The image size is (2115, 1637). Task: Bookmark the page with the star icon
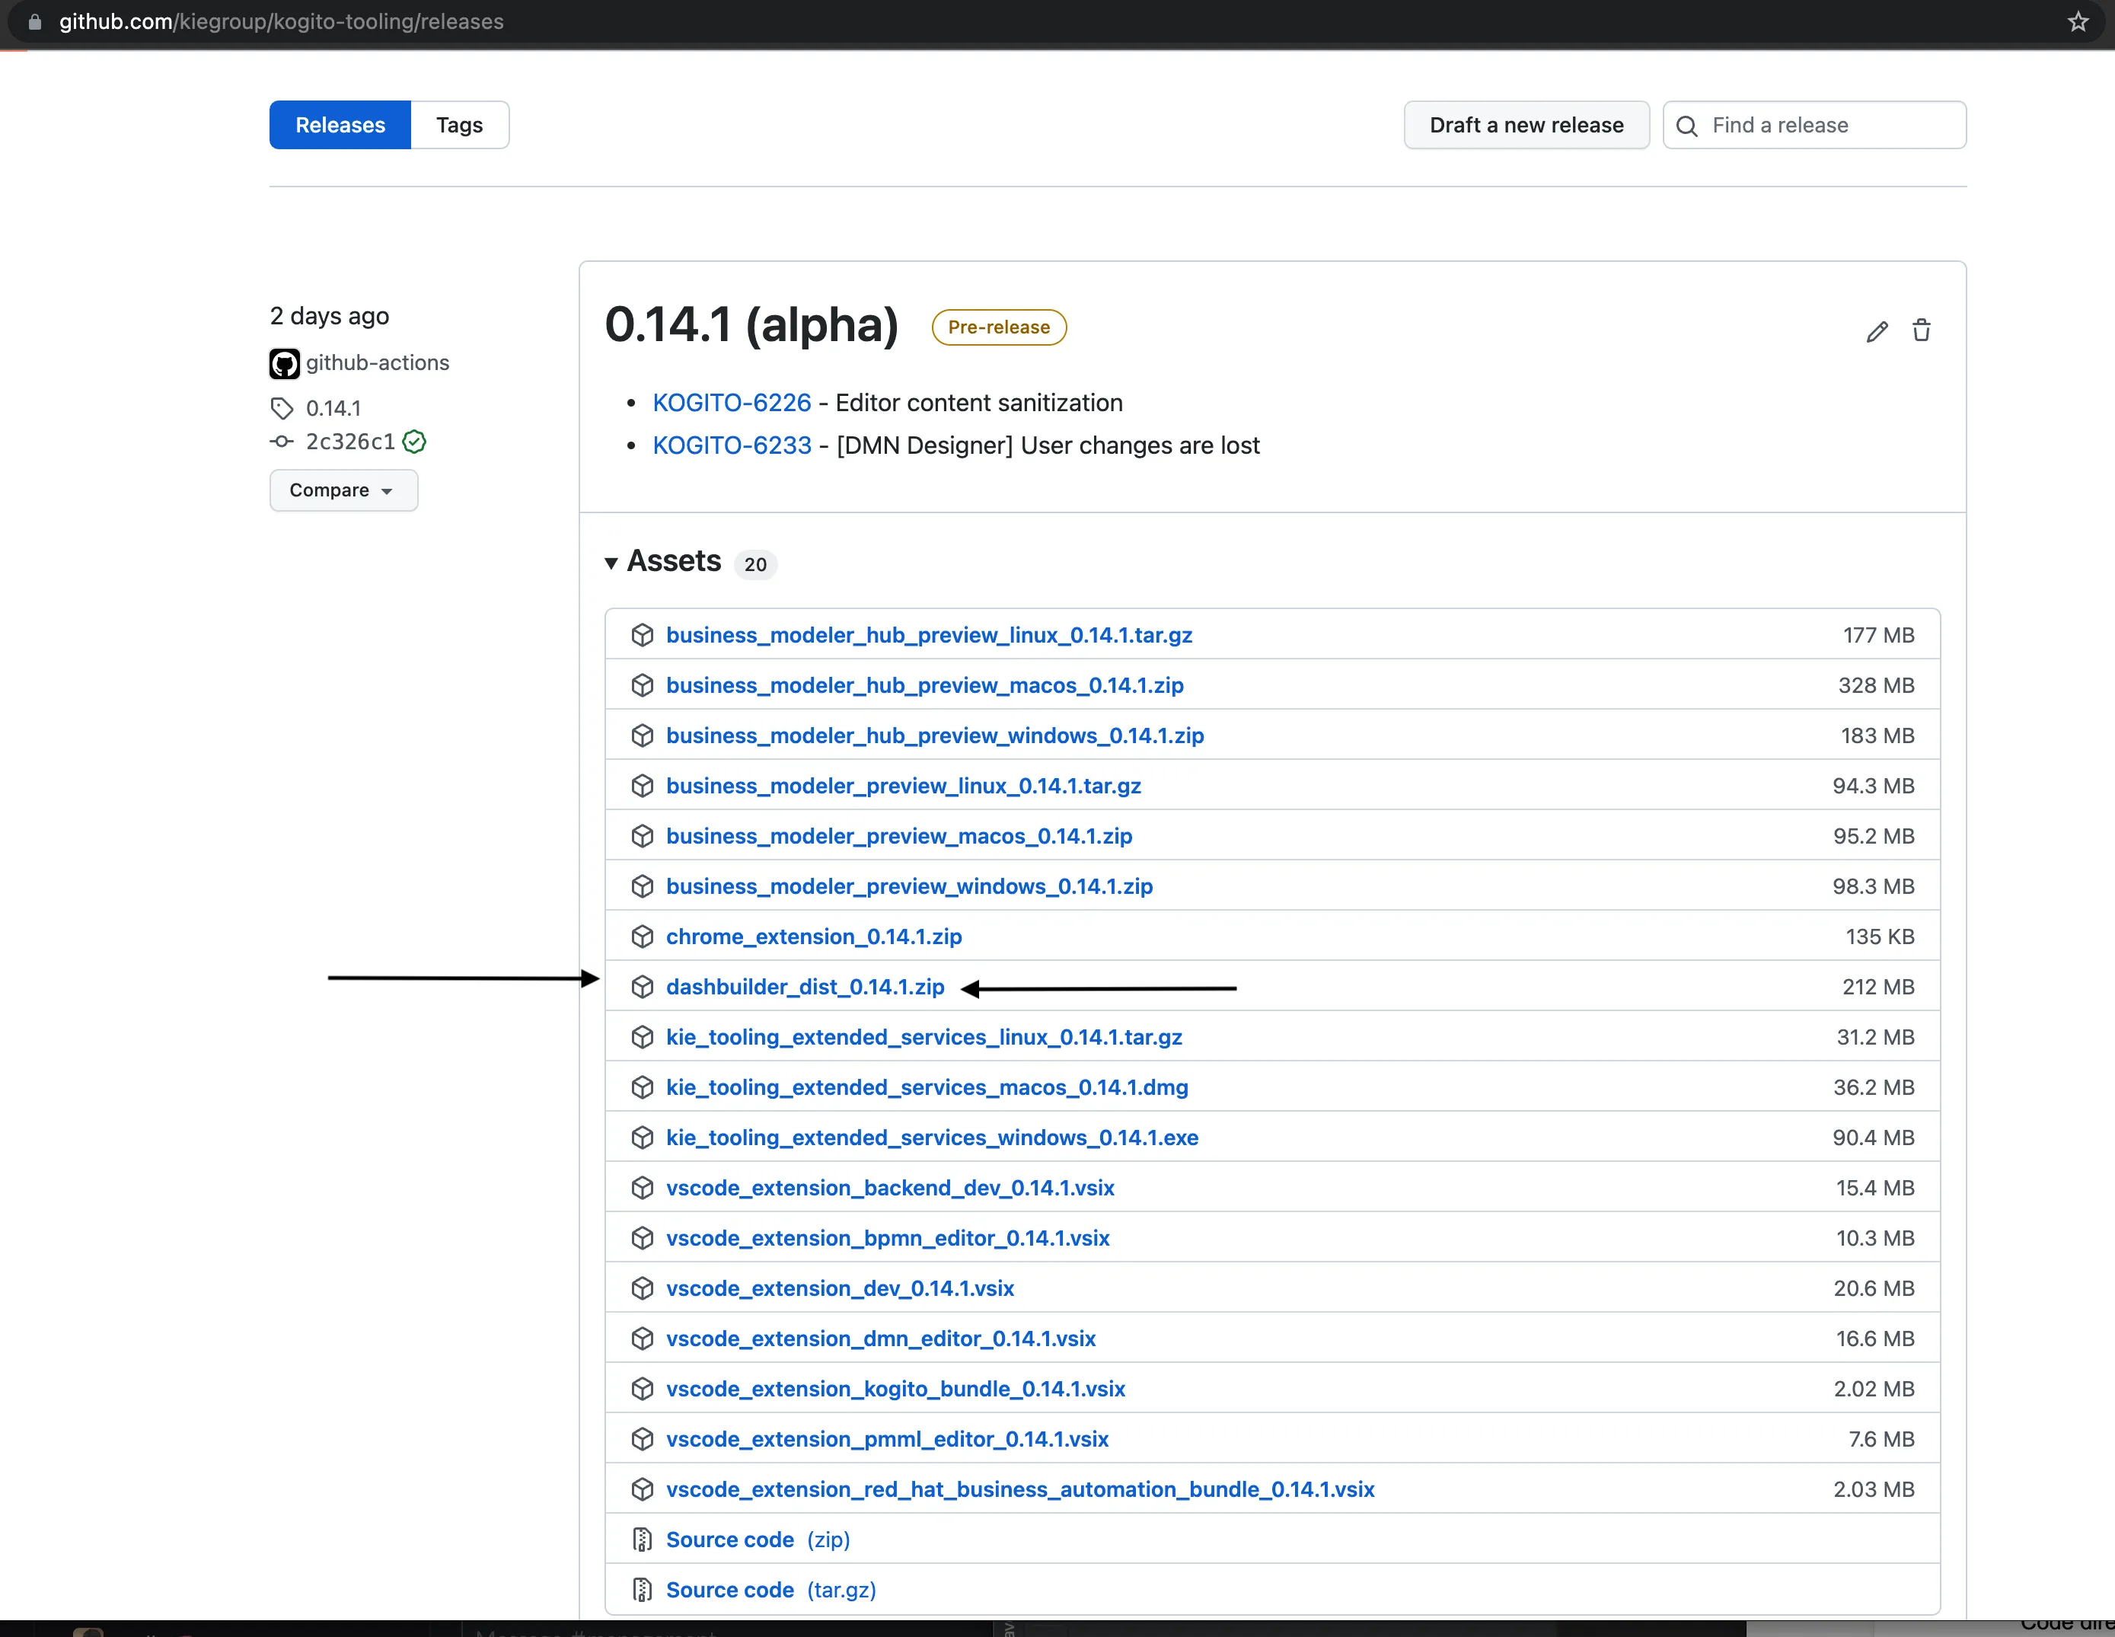[x=2078, y=21]
